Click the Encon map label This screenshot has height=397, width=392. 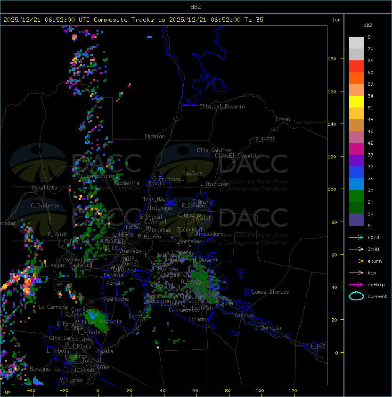[x=283, y=119]
